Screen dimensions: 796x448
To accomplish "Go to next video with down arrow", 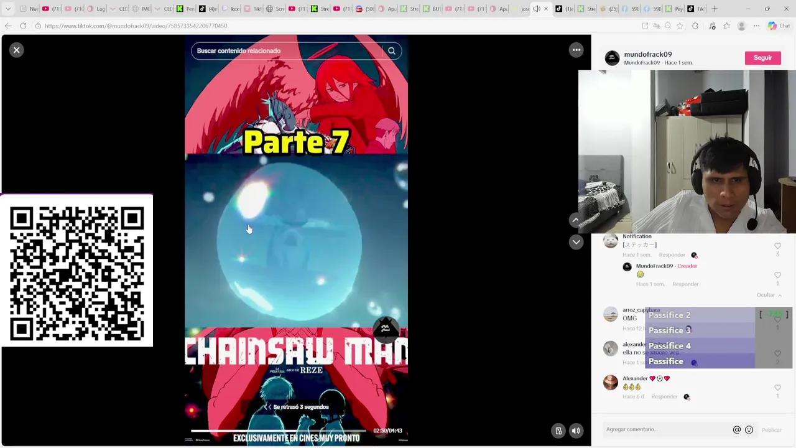I will pos(576,242).
